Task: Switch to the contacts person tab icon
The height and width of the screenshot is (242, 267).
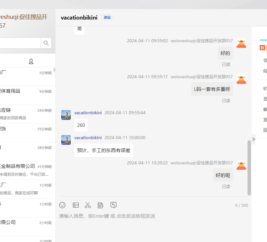Action: point(31,62)
